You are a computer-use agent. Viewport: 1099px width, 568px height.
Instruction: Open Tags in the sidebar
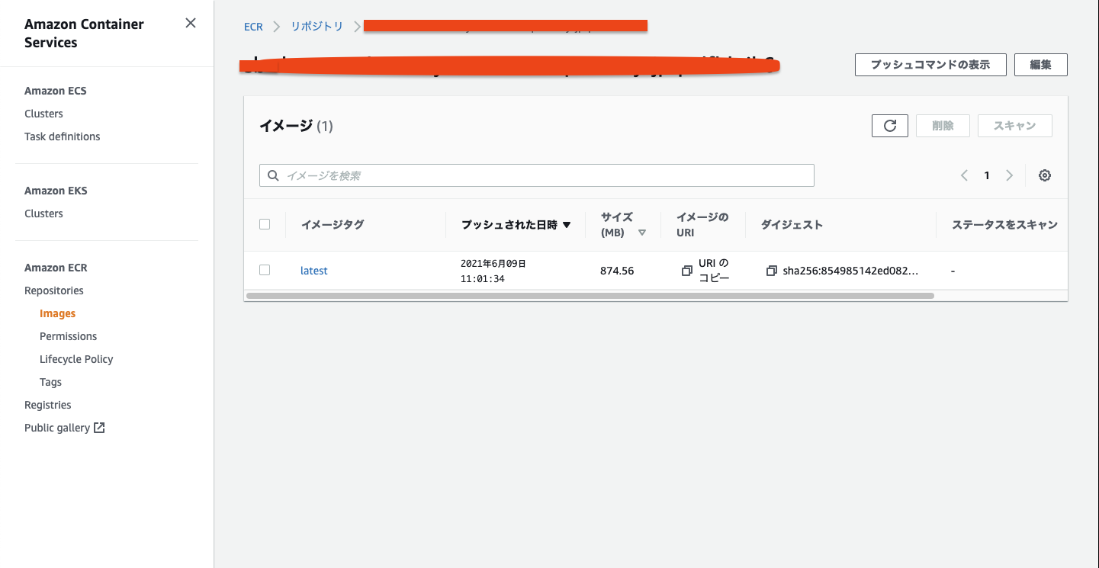tap(51, 382)
